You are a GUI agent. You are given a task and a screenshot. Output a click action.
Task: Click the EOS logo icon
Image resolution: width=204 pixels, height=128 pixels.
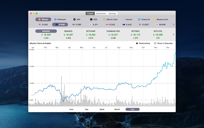91,19
